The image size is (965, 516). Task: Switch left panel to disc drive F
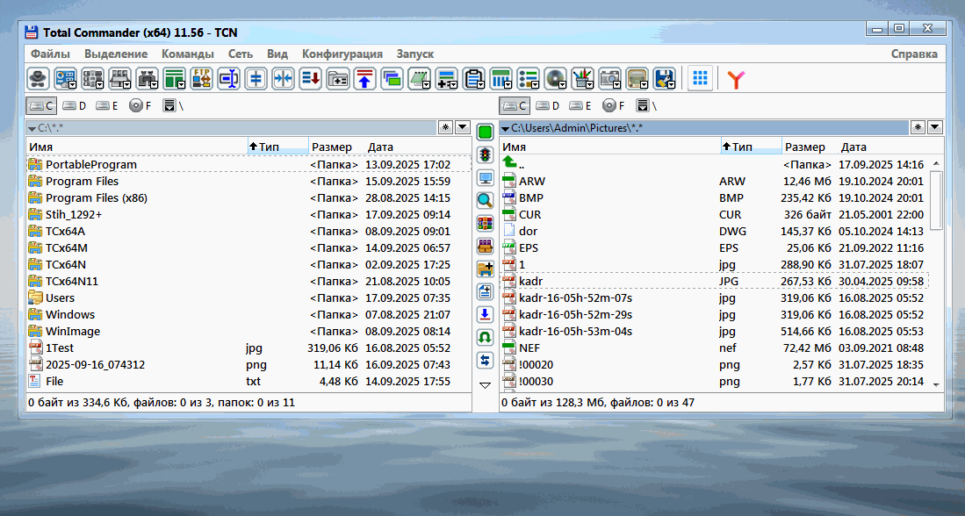tap(140, 106)
